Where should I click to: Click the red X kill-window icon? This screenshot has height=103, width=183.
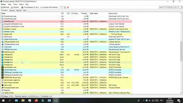pyautogui.click(x=68, y=7)
